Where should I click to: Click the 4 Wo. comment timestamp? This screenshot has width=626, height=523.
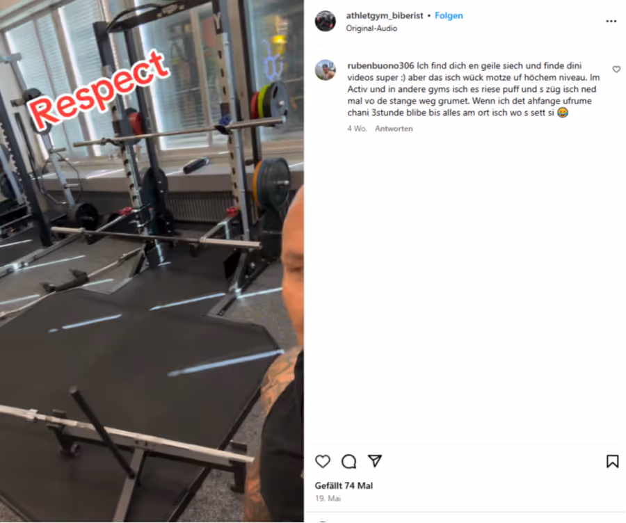click(357, 129)
